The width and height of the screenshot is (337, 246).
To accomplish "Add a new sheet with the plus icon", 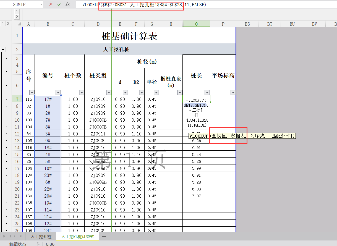I will (104, 236).
